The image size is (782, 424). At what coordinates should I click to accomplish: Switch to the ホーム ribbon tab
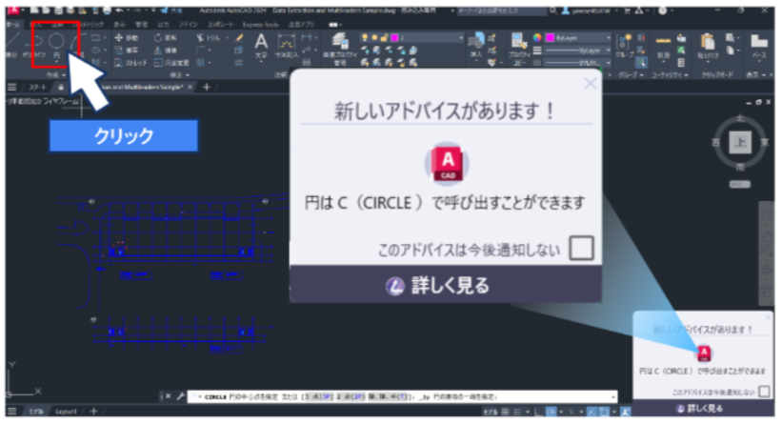13,25
